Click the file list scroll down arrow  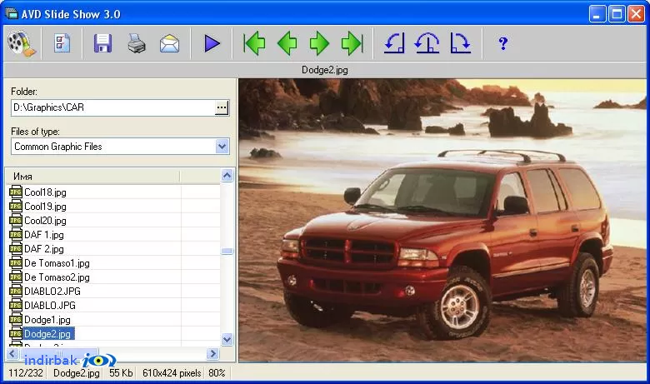tap(227, 340)
